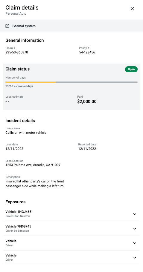Expand the Vehicle 1HGJ465 exposure chevron
143x272 pixels.
point(135,214)
